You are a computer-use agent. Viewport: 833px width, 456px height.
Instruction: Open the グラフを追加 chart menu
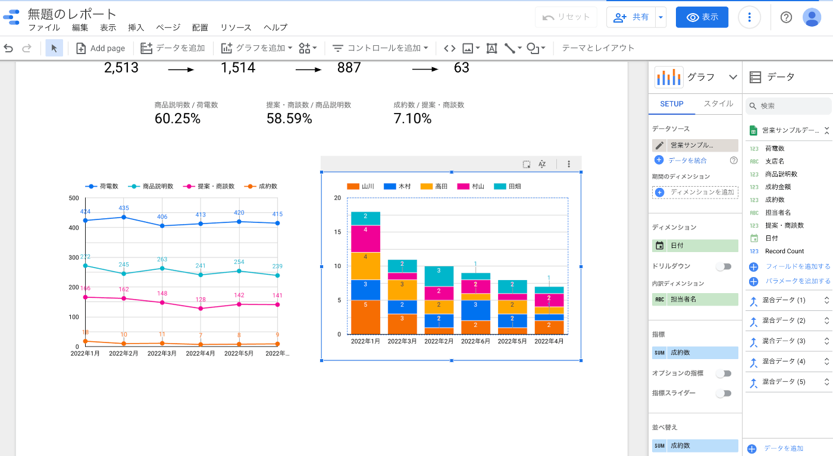[256, 48]
